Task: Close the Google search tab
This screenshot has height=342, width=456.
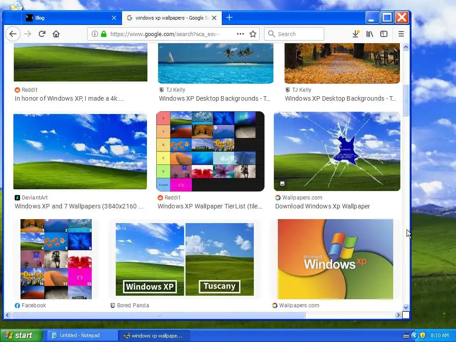Action: click(x=214, y=18)
